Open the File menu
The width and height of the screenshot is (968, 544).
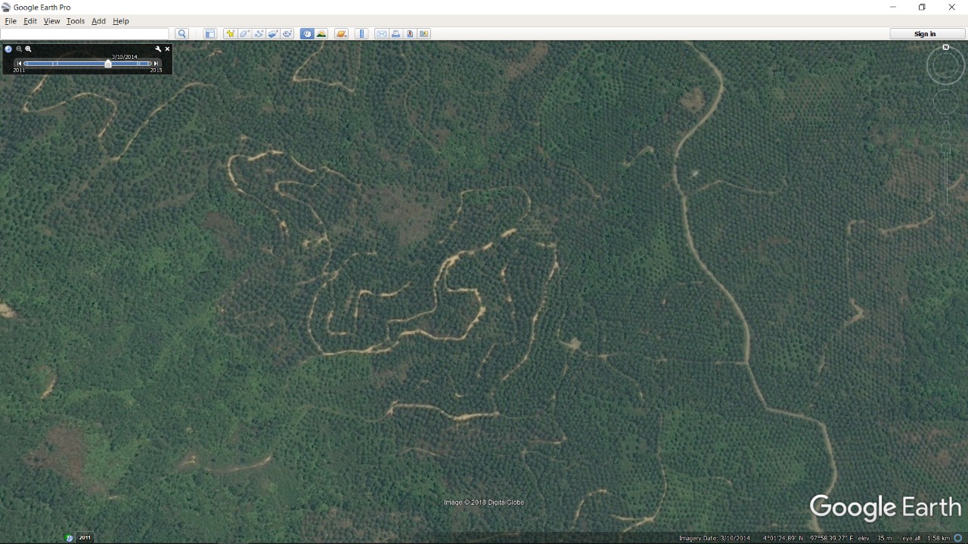11,21
